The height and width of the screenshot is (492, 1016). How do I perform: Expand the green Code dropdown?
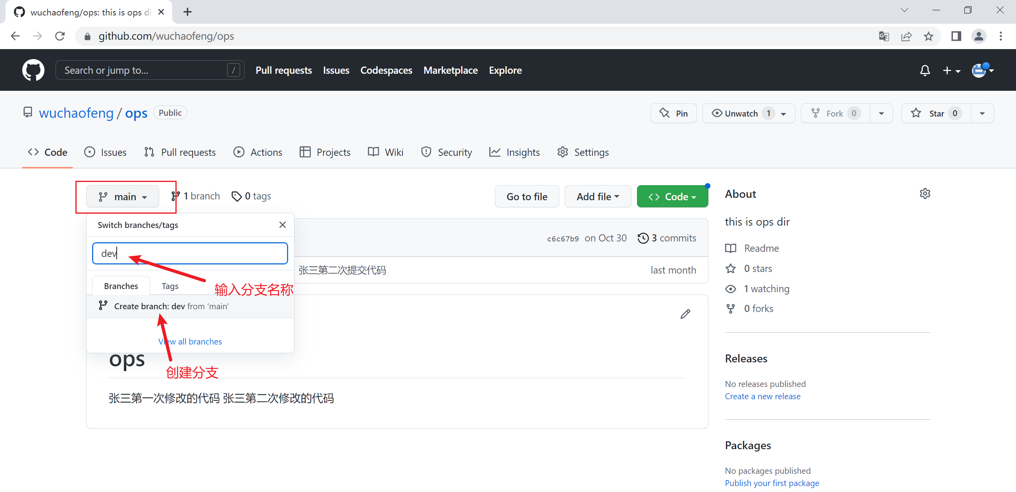click(x=672, y=197)
